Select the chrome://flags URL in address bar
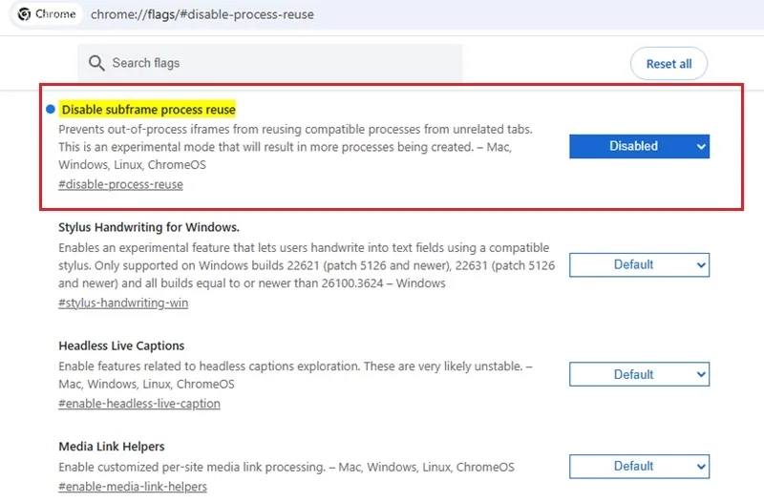 [x=202, y=14]
